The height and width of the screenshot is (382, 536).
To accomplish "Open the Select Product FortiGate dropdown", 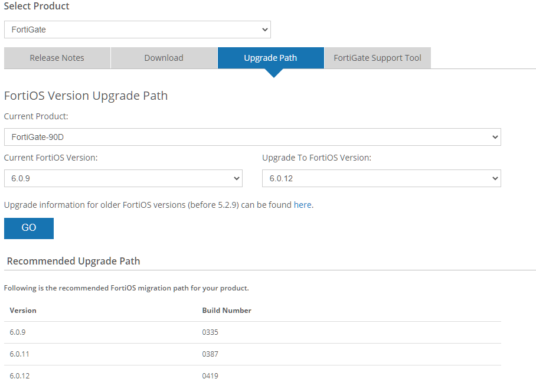I will (138, 30).
